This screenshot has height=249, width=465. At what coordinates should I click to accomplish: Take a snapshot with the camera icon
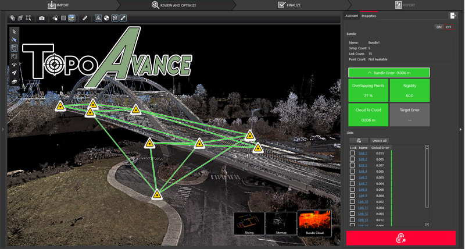(42, 18)
